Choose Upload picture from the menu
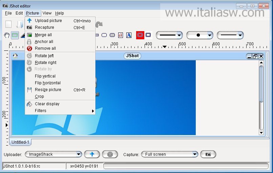 pos(60,21)
